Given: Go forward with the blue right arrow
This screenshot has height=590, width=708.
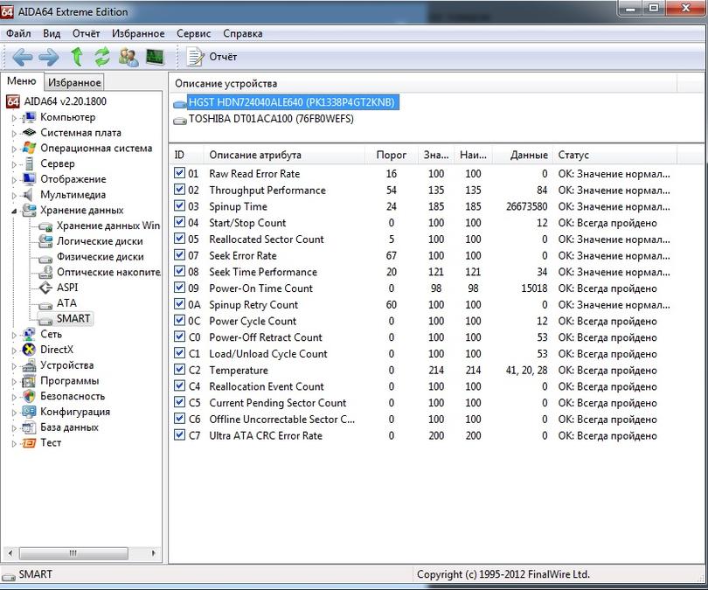Looking at the screenshot, I should click(49, 58).
